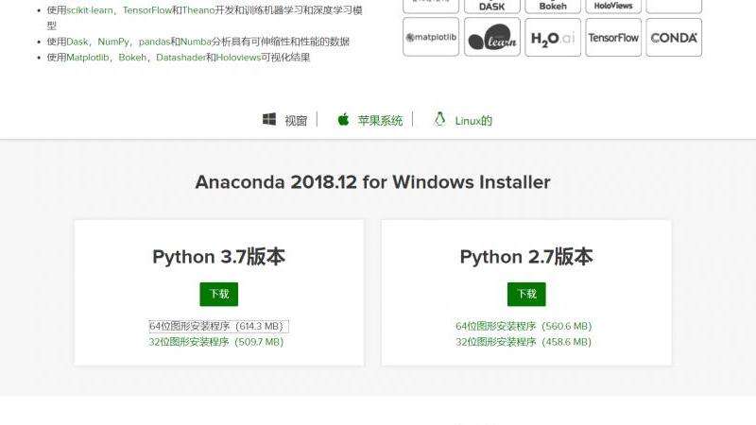Click the matplotlib logo tile
Image resolution: width=756 pixels, height=425 pixels.
431,37
